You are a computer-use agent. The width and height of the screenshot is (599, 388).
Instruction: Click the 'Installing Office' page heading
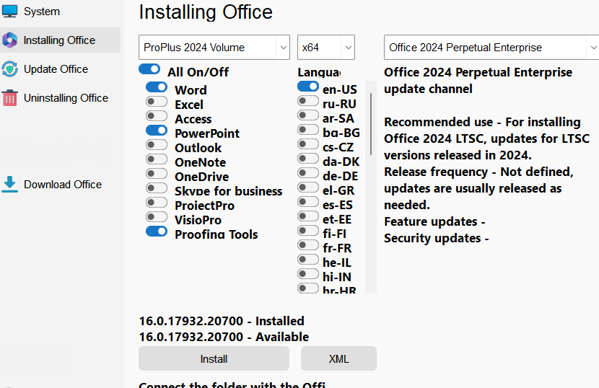[x=206, y=12]
